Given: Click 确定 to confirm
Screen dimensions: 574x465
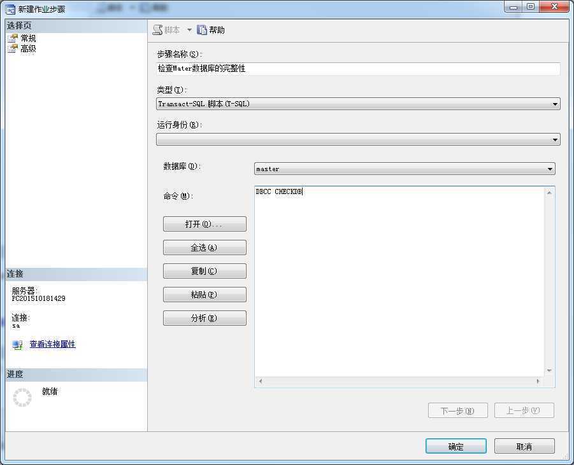Looking at the screenshot, I should (456, 447).
